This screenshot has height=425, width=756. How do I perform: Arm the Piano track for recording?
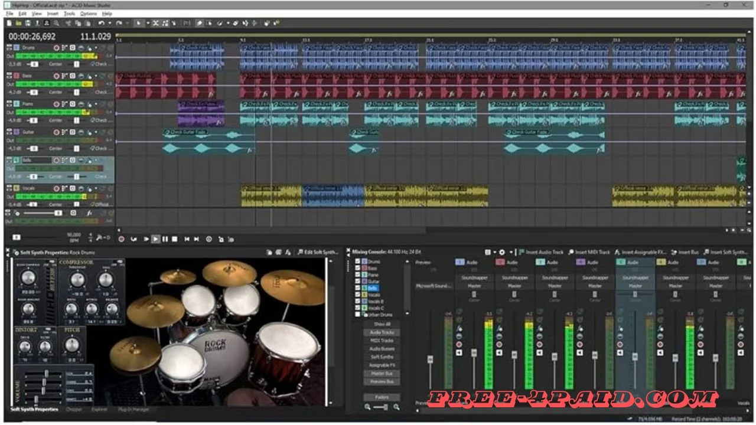(x=56, y=104)
